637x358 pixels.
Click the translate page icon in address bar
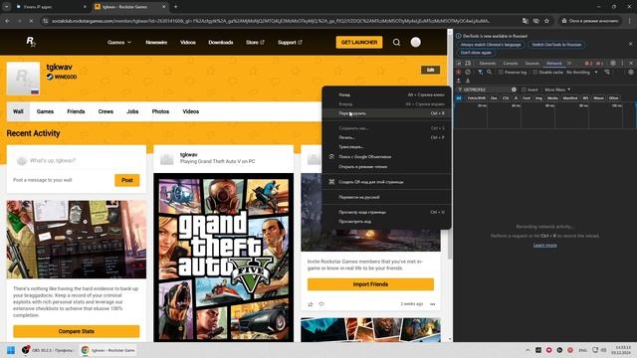click(526, 21)
